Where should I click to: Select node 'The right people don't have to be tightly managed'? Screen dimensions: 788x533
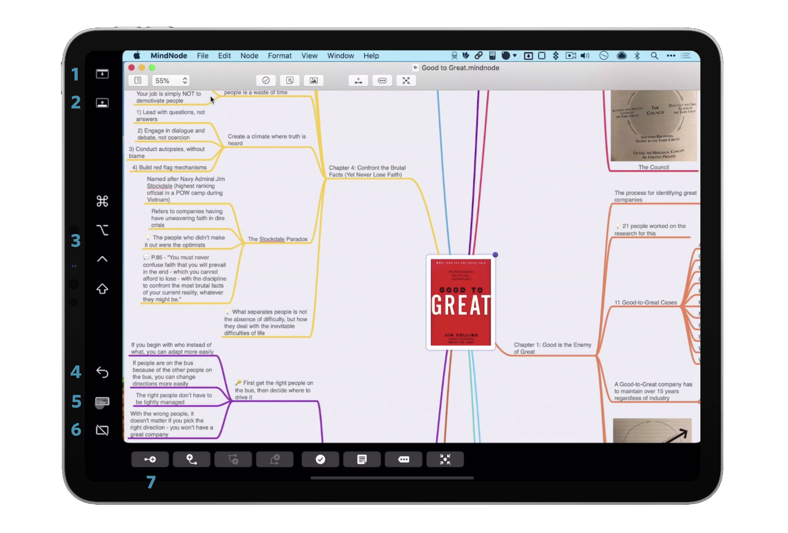coord(173,398)
